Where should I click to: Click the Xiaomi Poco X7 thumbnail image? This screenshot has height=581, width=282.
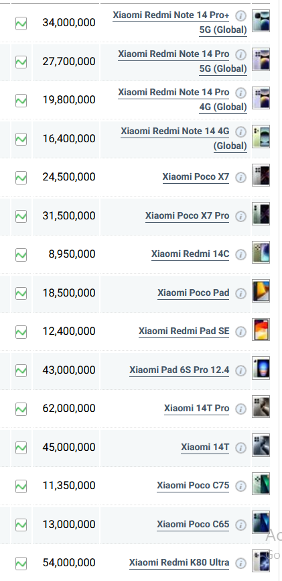pyautogui.click(x=261, y=175)
